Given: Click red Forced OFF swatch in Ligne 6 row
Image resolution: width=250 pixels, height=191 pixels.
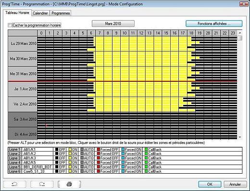Looking at the screenshot, I should 99,171.
